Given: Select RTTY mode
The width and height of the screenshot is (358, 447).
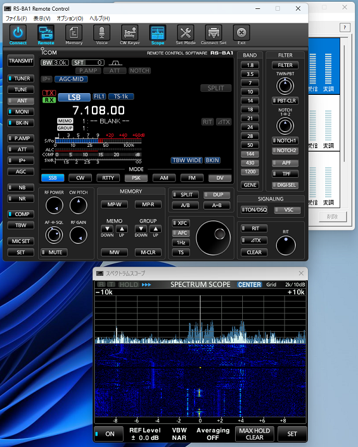Looking at the screenshot, I should [108, 178].
